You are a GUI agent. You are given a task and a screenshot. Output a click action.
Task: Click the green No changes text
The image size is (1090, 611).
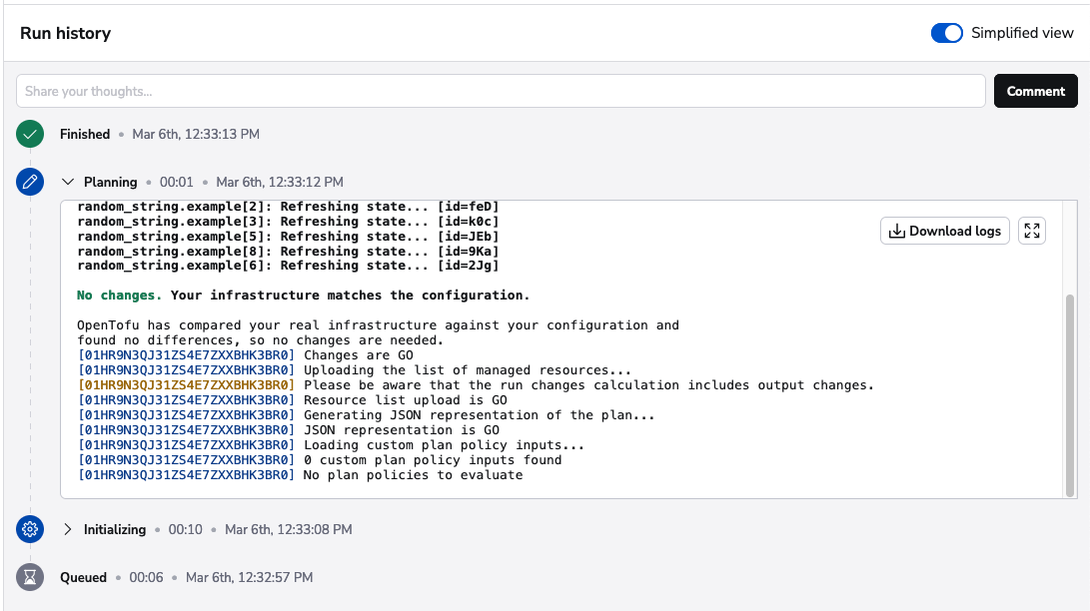pyautogui.click(x=119, y=296)
